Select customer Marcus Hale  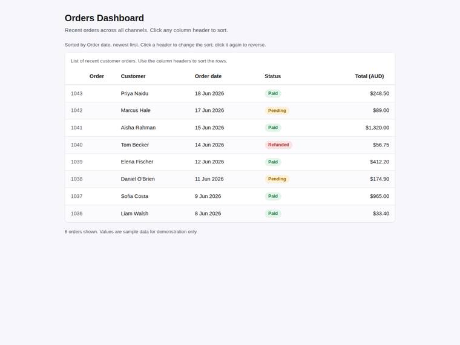[136, 111]
